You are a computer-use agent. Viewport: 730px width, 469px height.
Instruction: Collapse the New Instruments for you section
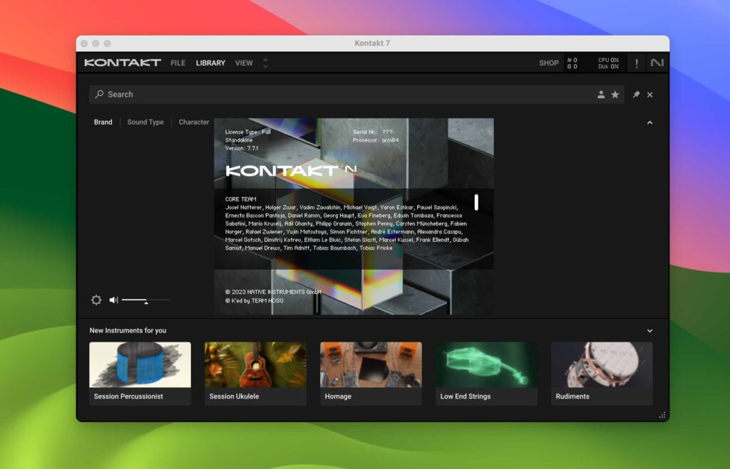(649, 330)
